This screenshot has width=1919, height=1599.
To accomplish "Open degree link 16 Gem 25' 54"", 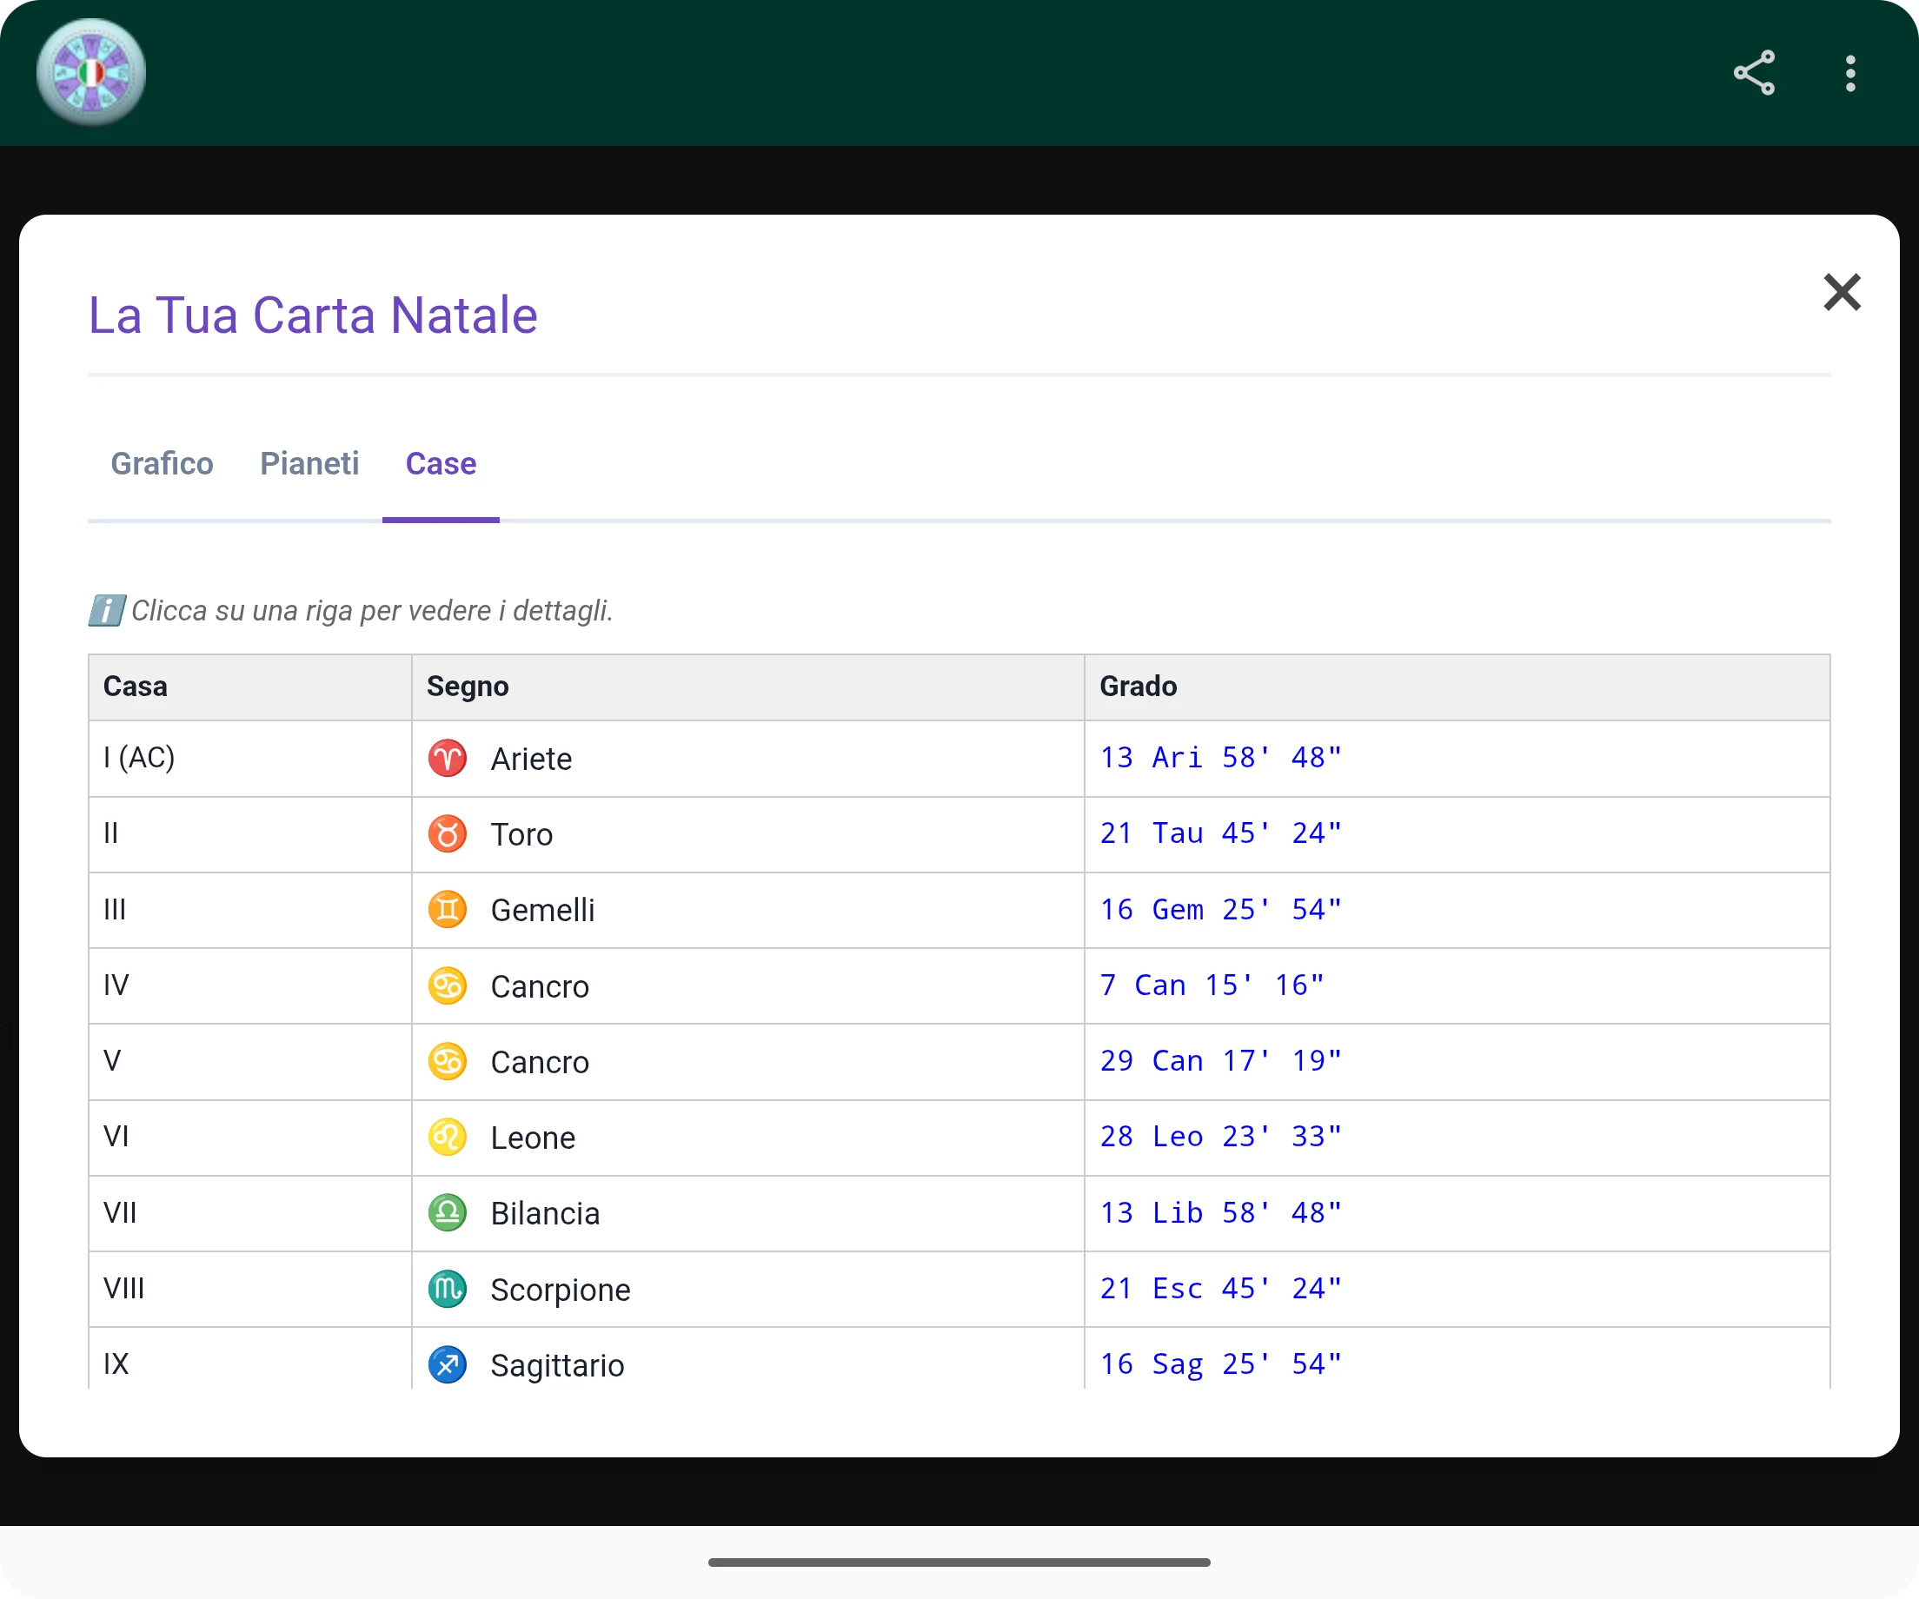I will [1220, 909].
